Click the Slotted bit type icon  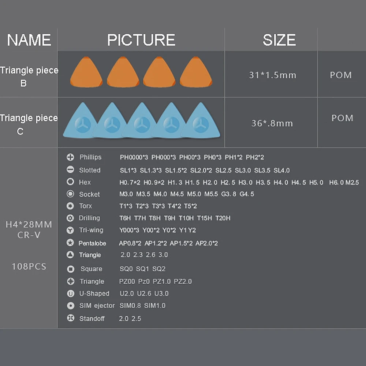point(70,170)
